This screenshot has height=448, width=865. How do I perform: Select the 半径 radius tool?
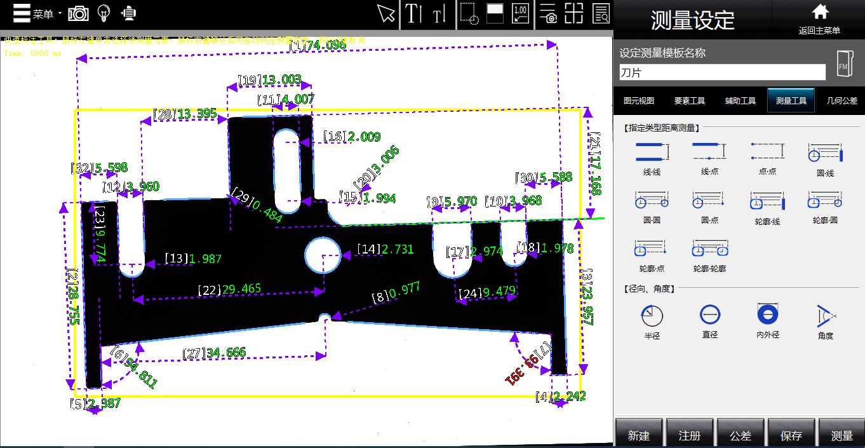(652, 321)
